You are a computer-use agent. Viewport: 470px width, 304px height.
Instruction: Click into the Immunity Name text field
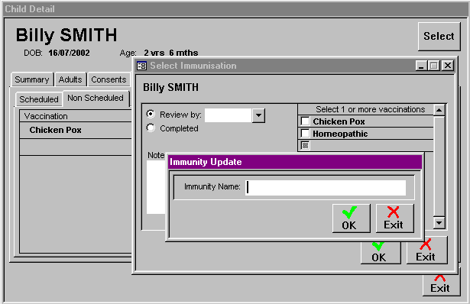(326, 188)
